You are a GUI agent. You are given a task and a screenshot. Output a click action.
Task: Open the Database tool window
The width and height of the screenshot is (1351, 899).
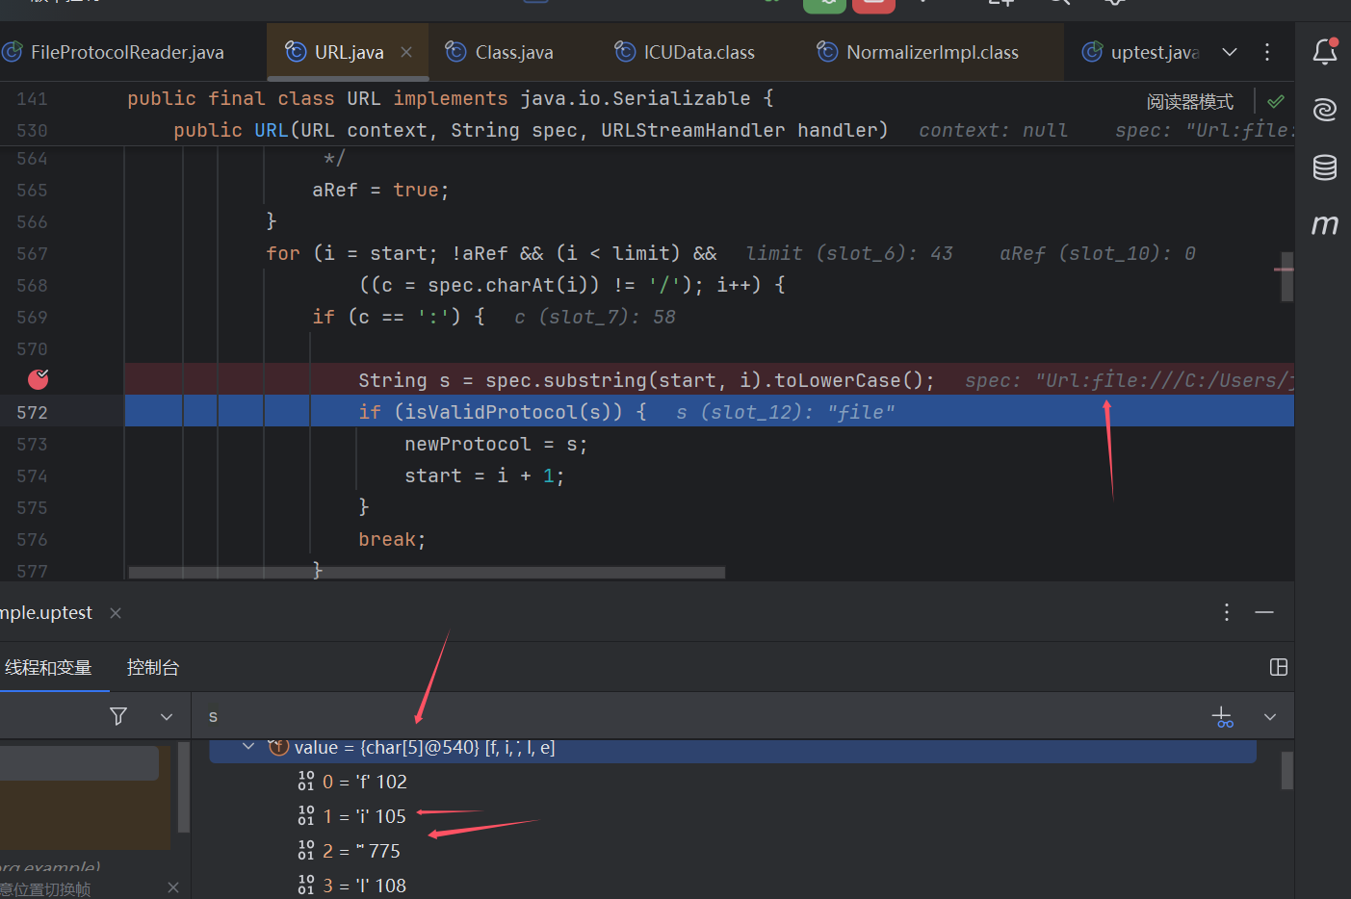click(1325, 167)
